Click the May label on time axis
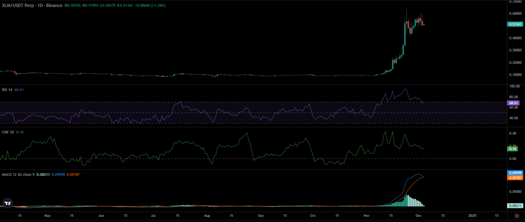This screenshot has height=222, width=525. coord(47,216)
